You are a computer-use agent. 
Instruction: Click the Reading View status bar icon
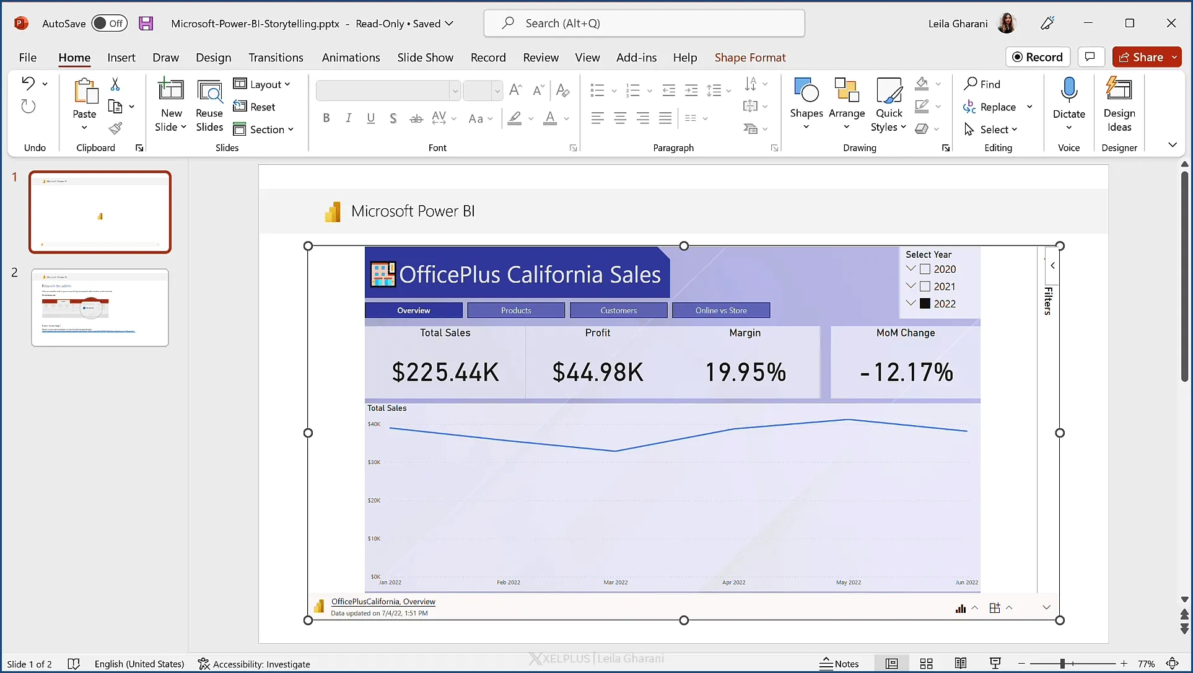pos(960,664)
